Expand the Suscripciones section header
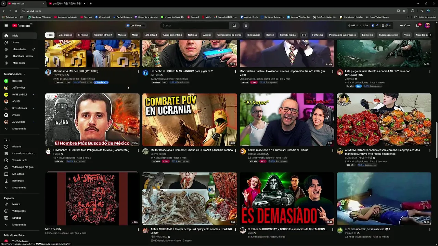The image size is (438, 246). click(x=14, y=74)
